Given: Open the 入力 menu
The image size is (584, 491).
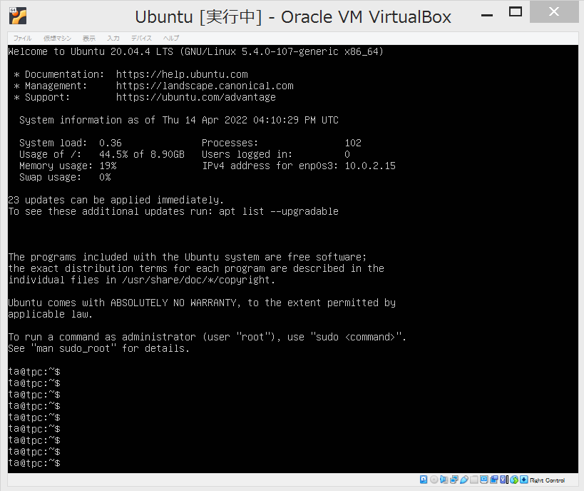Looking at the screenshot, I should pos(113,38).
